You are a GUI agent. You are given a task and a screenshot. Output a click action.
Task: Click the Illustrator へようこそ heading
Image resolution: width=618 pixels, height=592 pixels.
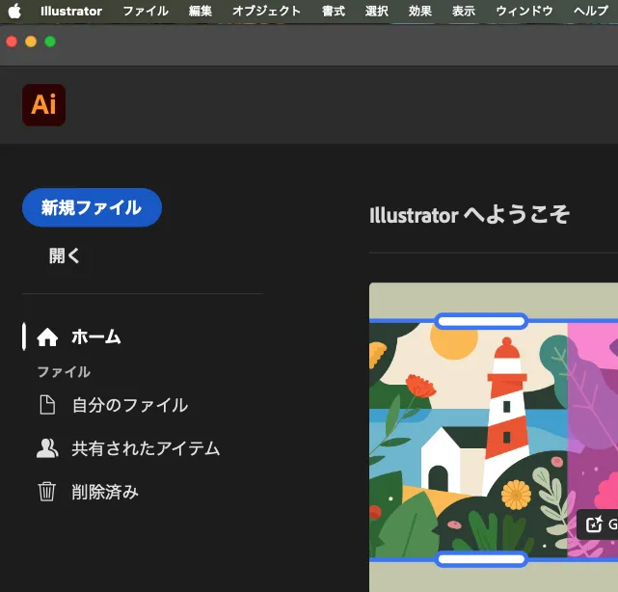pyautogui.click(x=470, y=215)
